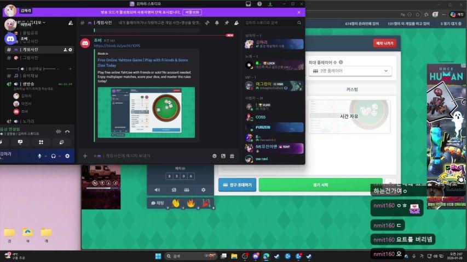Open the Windows Start button

click(158, 256)
